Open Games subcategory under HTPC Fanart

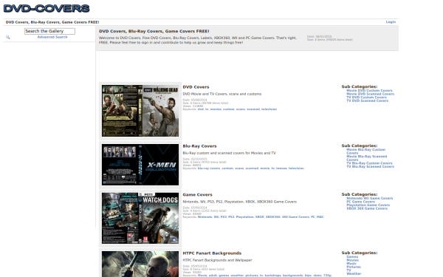pos(352,256)
